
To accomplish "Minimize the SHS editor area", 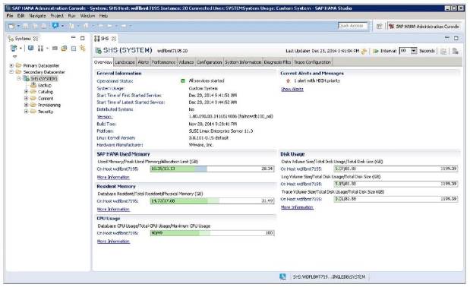I will (447, 37).
